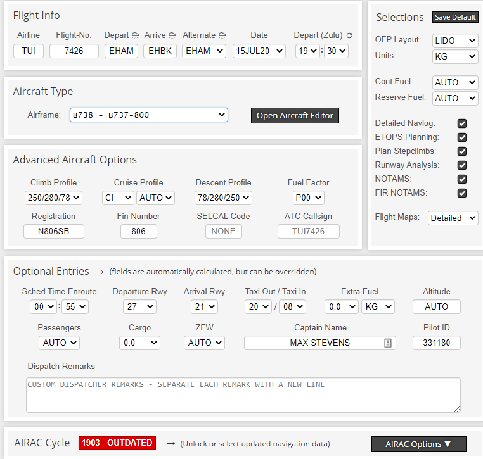Open the Fuel Factor P00 dropdown
483x459 pixels.
point(308,198)
